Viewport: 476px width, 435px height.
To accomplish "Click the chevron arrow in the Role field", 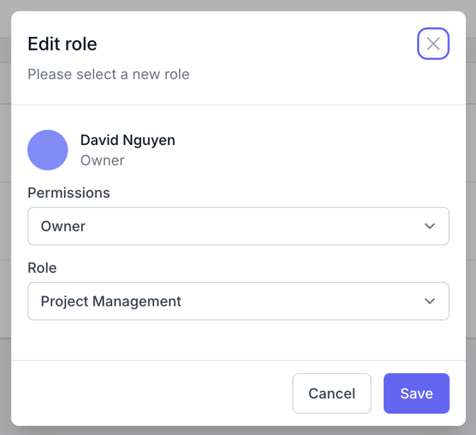I will coord(430,301).
